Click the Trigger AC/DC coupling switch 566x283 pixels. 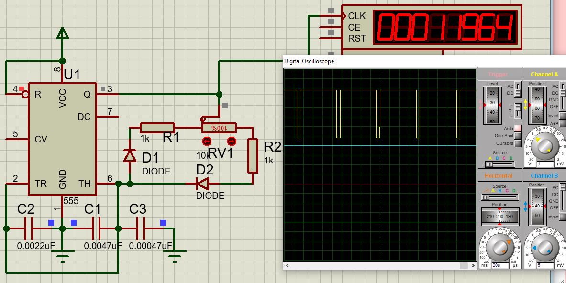pyautogui.click(x=518, y=89)
